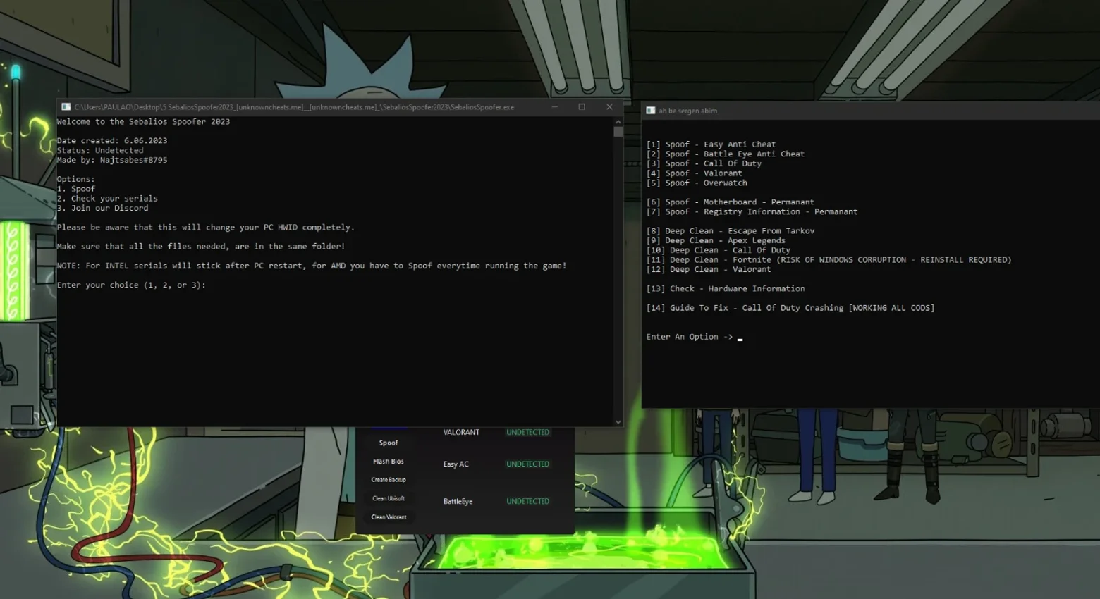The width and height of the screenshot is (1100, 599).
Task: Click the '2. Check your serials' option line
Action: tap(107, 199)
